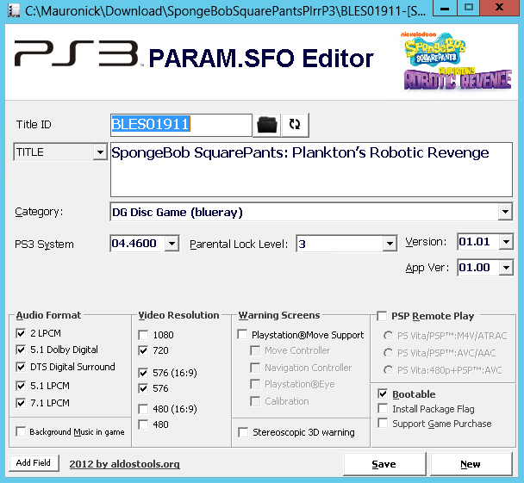The image size is (524, 483).
Task: Uncheck DTS Digital Surround audio format
Action: (21, 367)
